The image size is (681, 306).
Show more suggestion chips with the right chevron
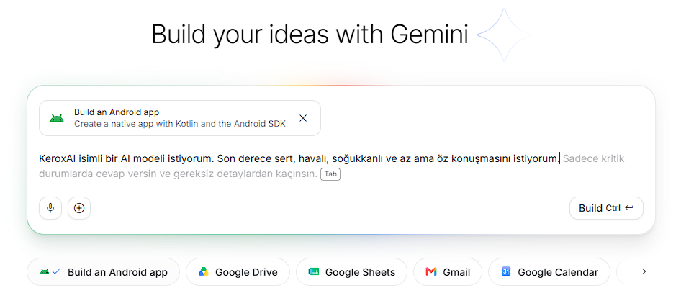coord(644,271)
